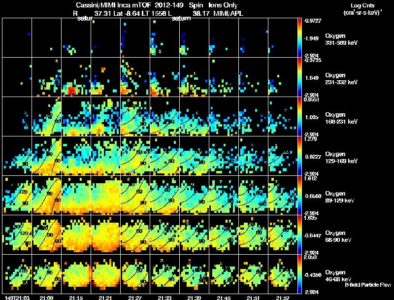Click the color bar beside Oxygen 231-332 keV
This screenshot has height=300, width=394.
pos(299,77)
